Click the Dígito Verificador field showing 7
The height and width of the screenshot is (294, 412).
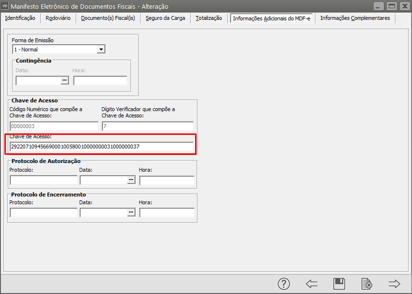[x=148, y=126]
